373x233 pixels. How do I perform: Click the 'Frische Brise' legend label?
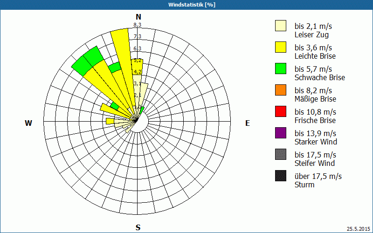click(315, 120)
